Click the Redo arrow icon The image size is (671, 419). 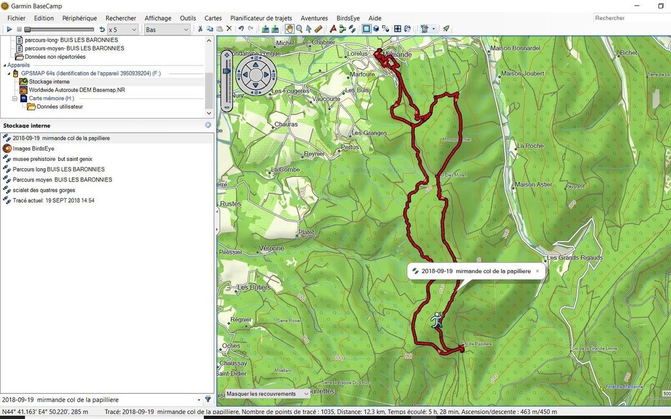pyautogui.click(x=251, y=29)
